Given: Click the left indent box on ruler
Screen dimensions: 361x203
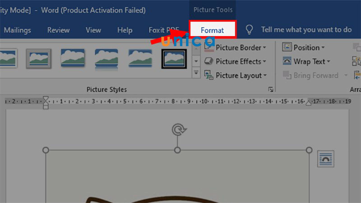Looking at the screenshot, I should pyautogui.click(x=46, y=107).
